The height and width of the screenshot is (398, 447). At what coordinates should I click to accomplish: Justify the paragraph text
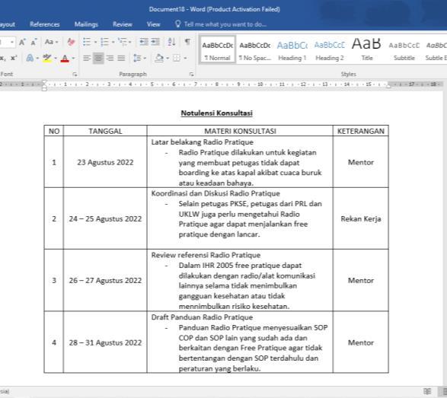[x=121, y=59]
